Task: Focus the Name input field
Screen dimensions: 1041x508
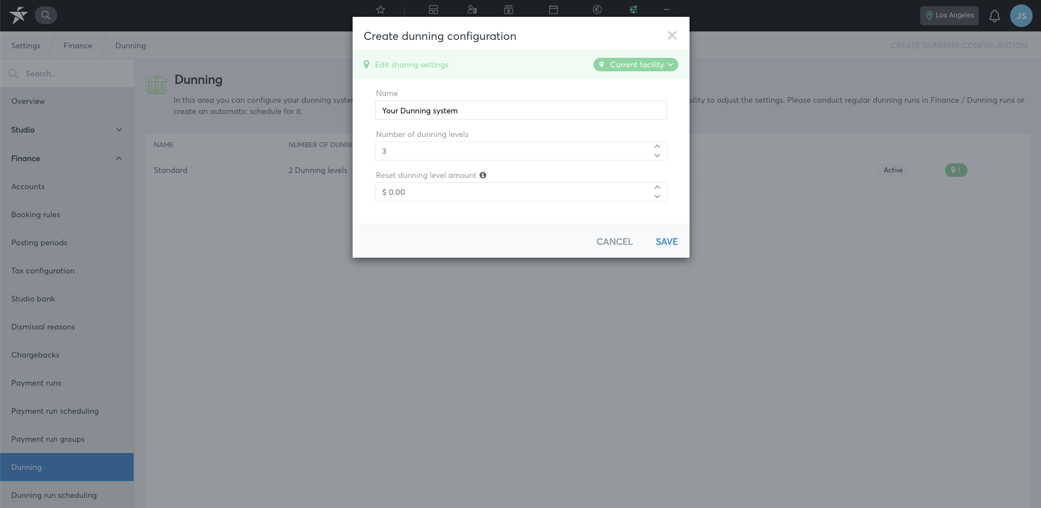Action: (x=520, y=110)
